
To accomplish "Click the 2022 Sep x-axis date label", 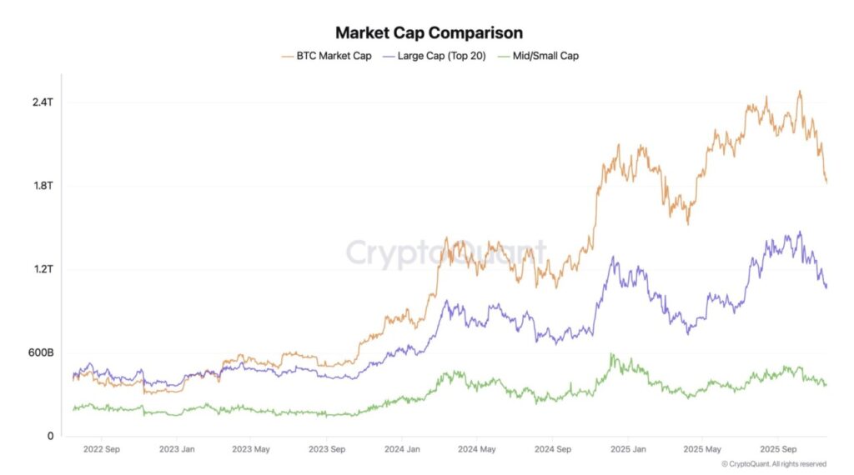I will [x=102, y=448].
